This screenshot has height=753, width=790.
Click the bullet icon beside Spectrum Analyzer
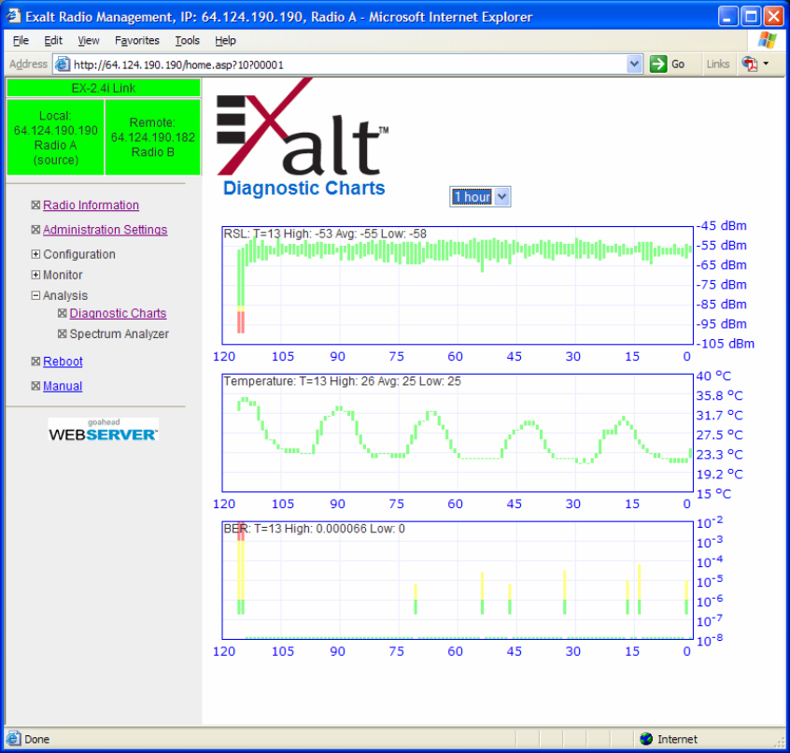(62, 334)
